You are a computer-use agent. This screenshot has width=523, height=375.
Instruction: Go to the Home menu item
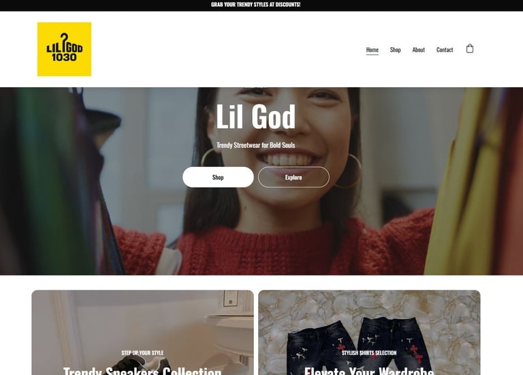click(373, 50)
